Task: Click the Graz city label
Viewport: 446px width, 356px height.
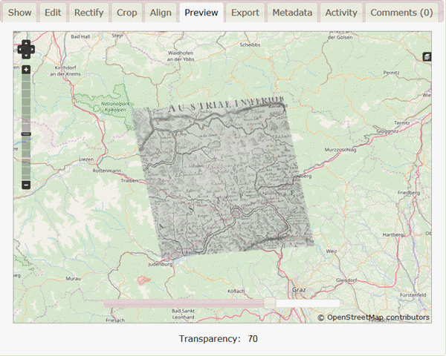Action: click(299, 290)
